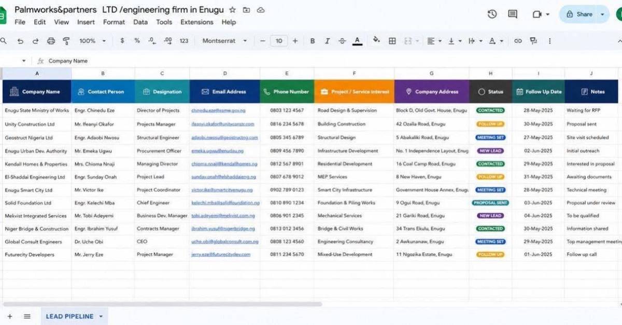
Task: Increase decimal places
Action: tap(167, 41)
